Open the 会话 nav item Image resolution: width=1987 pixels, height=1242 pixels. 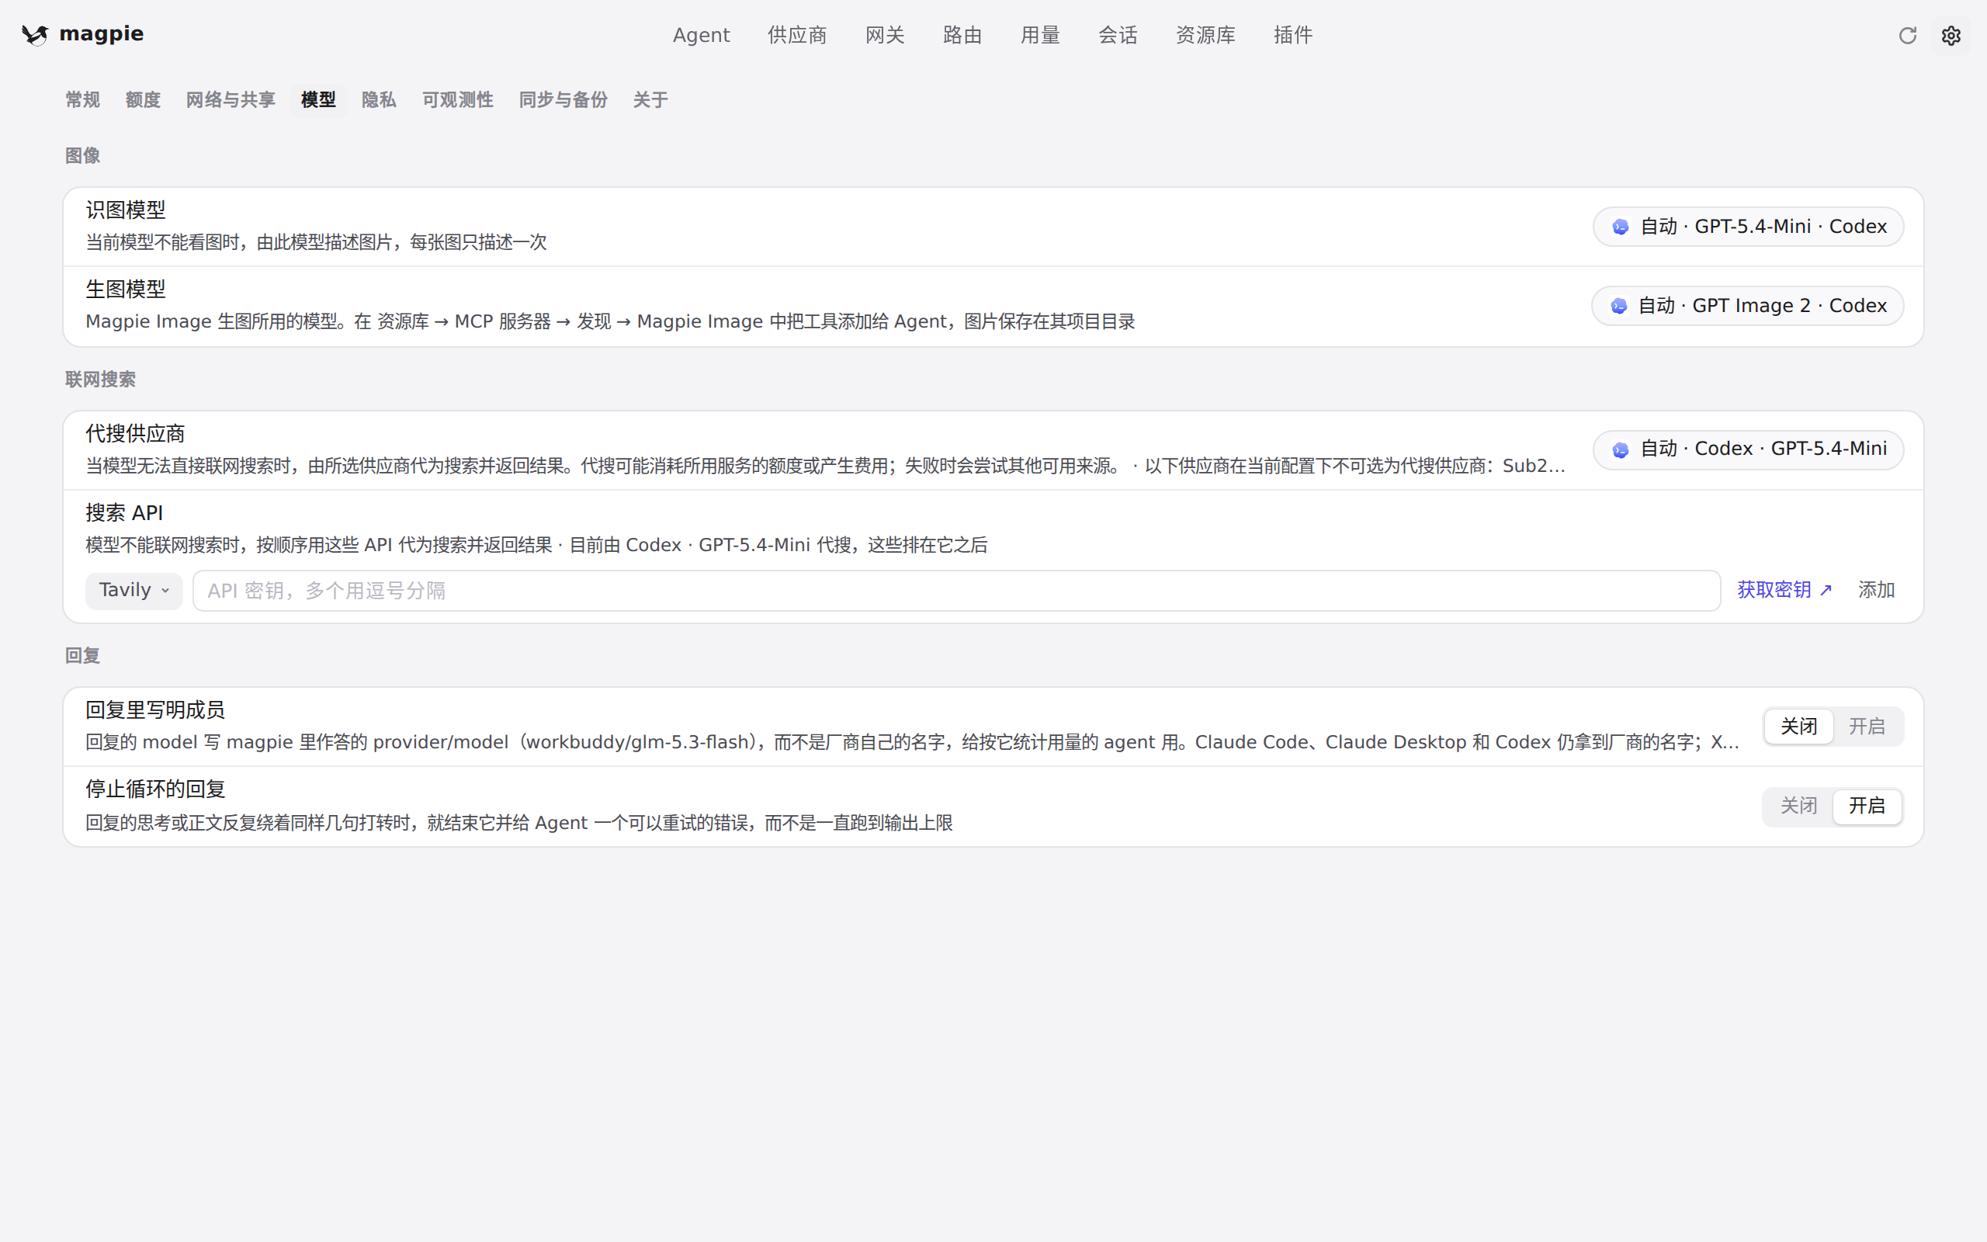1118,36
